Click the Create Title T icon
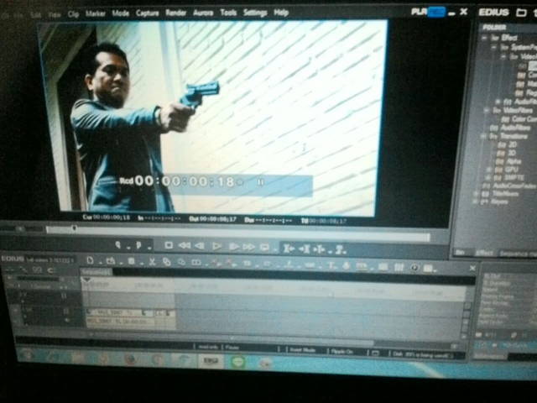537x403 pixels. [x=331, y=265]
